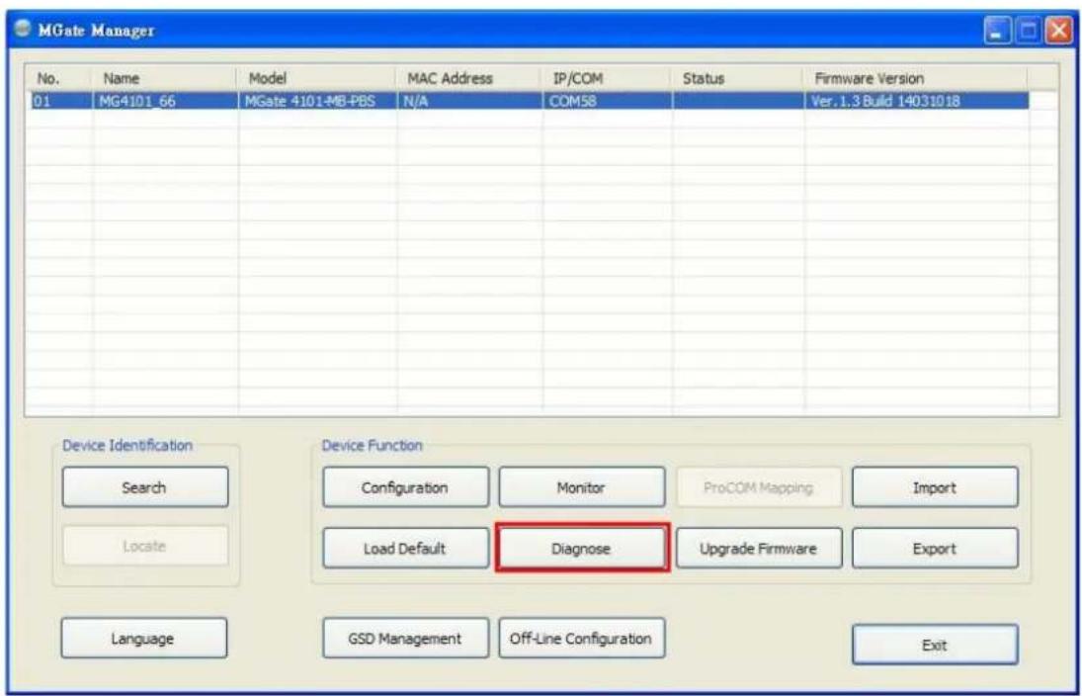Minimize the MGate Manager window

(997, 33)
